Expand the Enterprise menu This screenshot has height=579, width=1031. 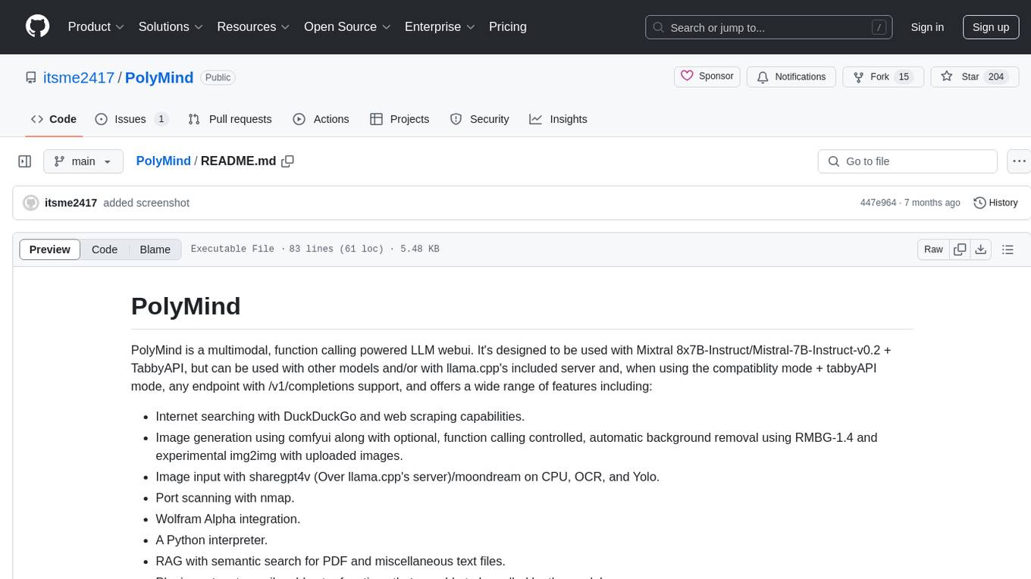click(440, 27)
